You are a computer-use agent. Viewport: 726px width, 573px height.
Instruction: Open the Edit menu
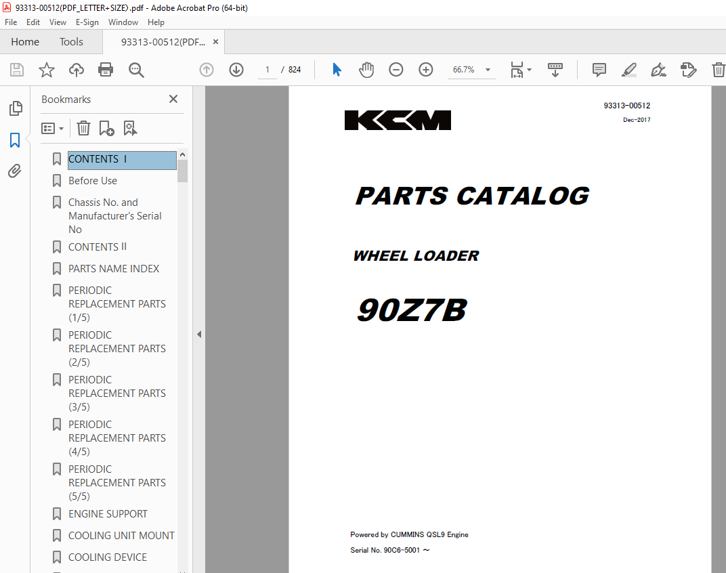[33, 22]
